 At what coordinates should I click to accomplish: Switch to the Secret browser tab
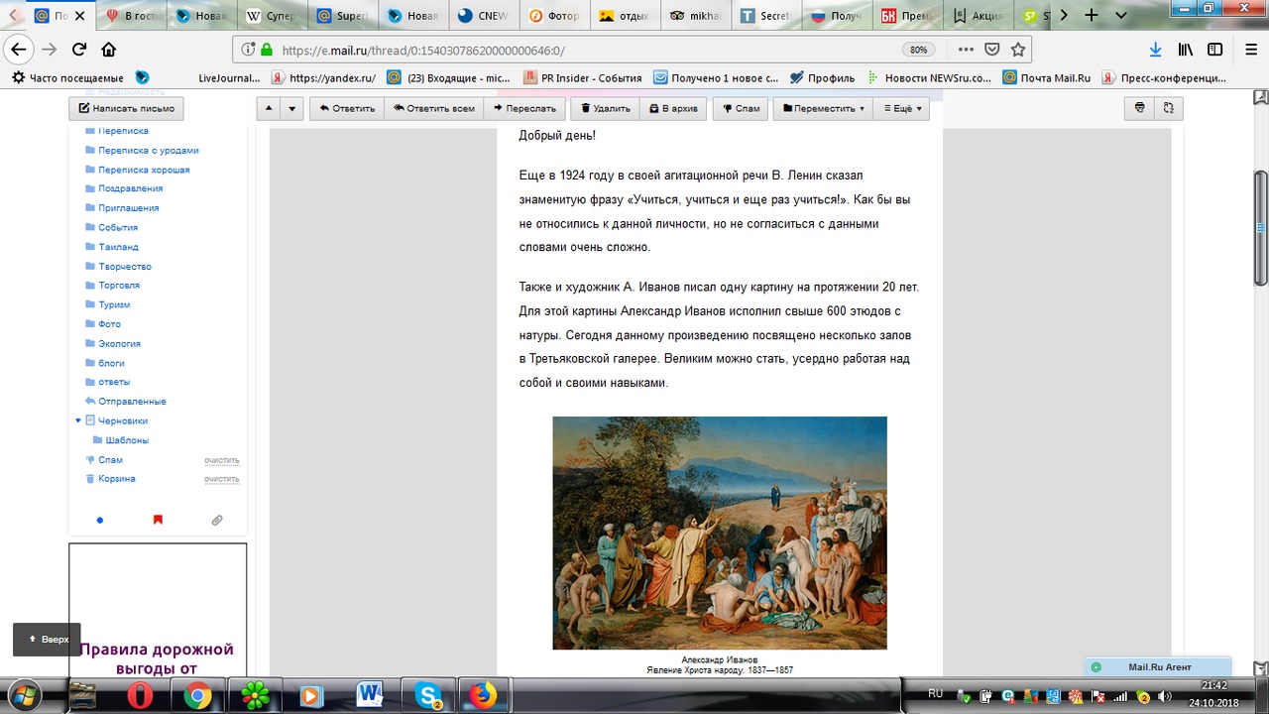(x=765, y=16)
